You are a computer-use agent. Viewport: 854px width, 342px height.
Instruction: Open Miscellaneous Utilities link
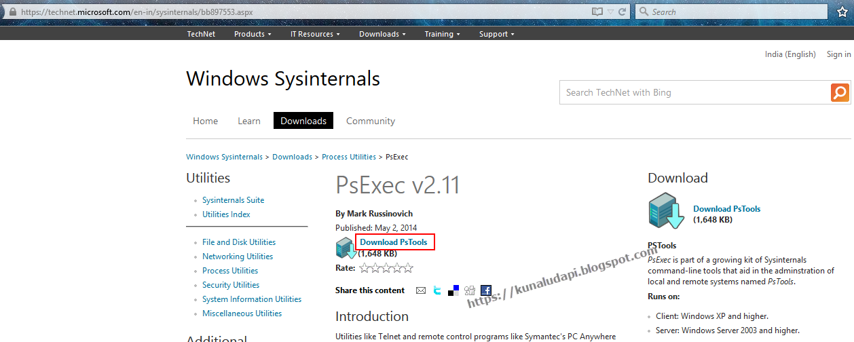tap(242, 313)
